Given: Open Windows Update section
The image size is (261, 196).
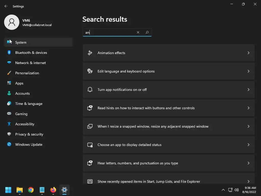Looking at the screenshot, I should [x=29, y=144].
